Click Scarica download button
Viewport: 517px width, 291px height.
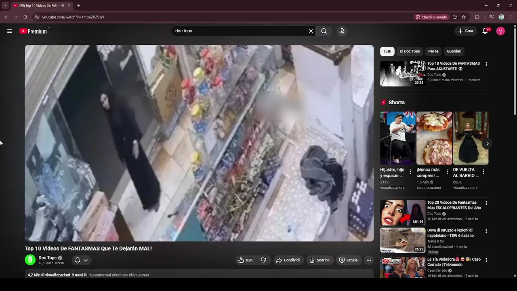[x=319, y=260]
